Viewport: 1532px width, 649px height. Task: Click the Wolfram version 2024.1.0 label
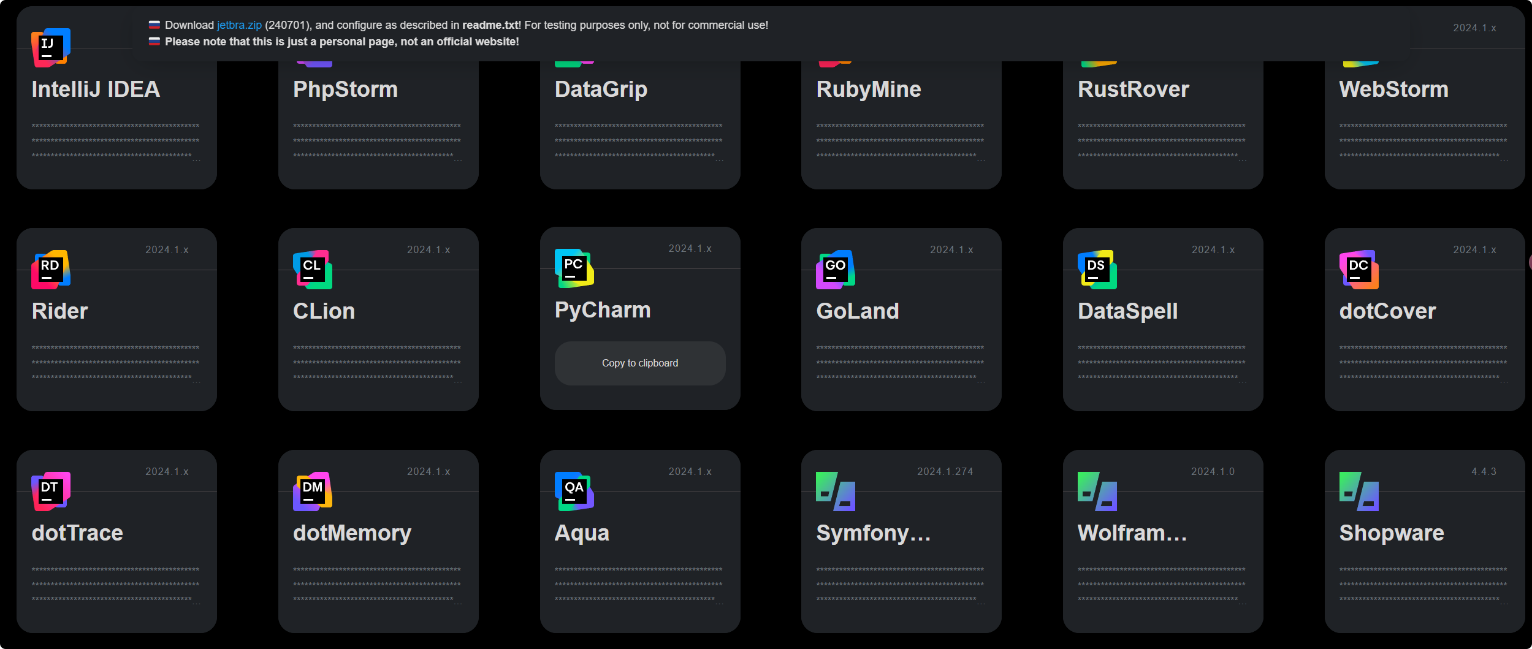pos(1213,471)
